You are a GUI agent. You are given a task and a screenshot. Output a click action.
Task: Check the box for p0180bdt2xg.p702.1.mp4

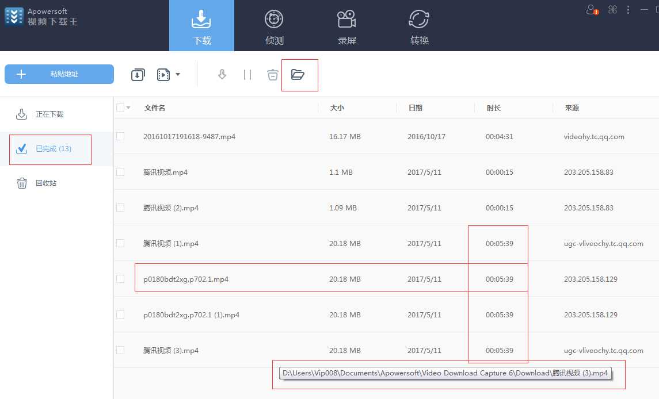pos(120,279)
